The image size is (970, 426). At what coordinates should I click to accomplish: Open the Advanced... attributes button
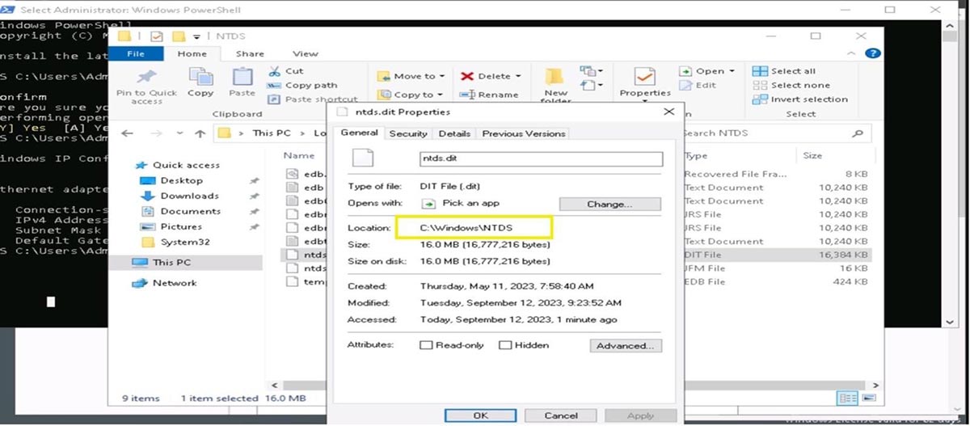click(626, 346)
